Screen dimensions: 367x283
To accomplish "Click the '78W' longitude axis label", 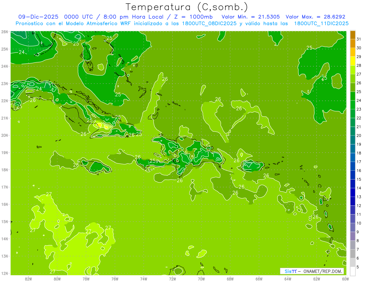I will pos(86,279).
